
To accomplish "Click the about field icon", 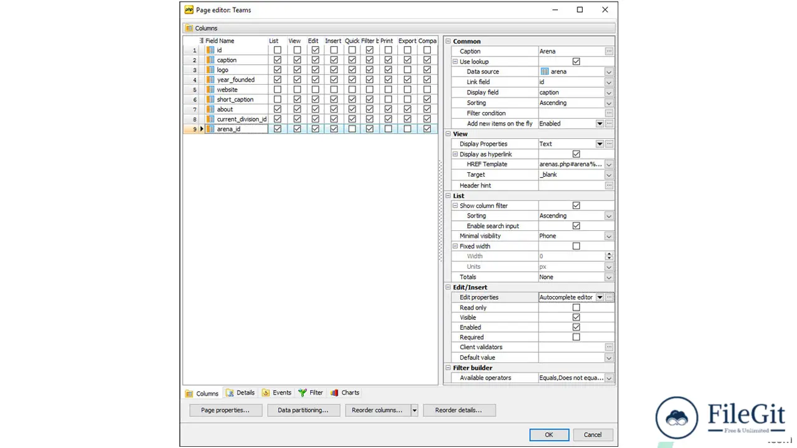I will [x=210, y=110].
